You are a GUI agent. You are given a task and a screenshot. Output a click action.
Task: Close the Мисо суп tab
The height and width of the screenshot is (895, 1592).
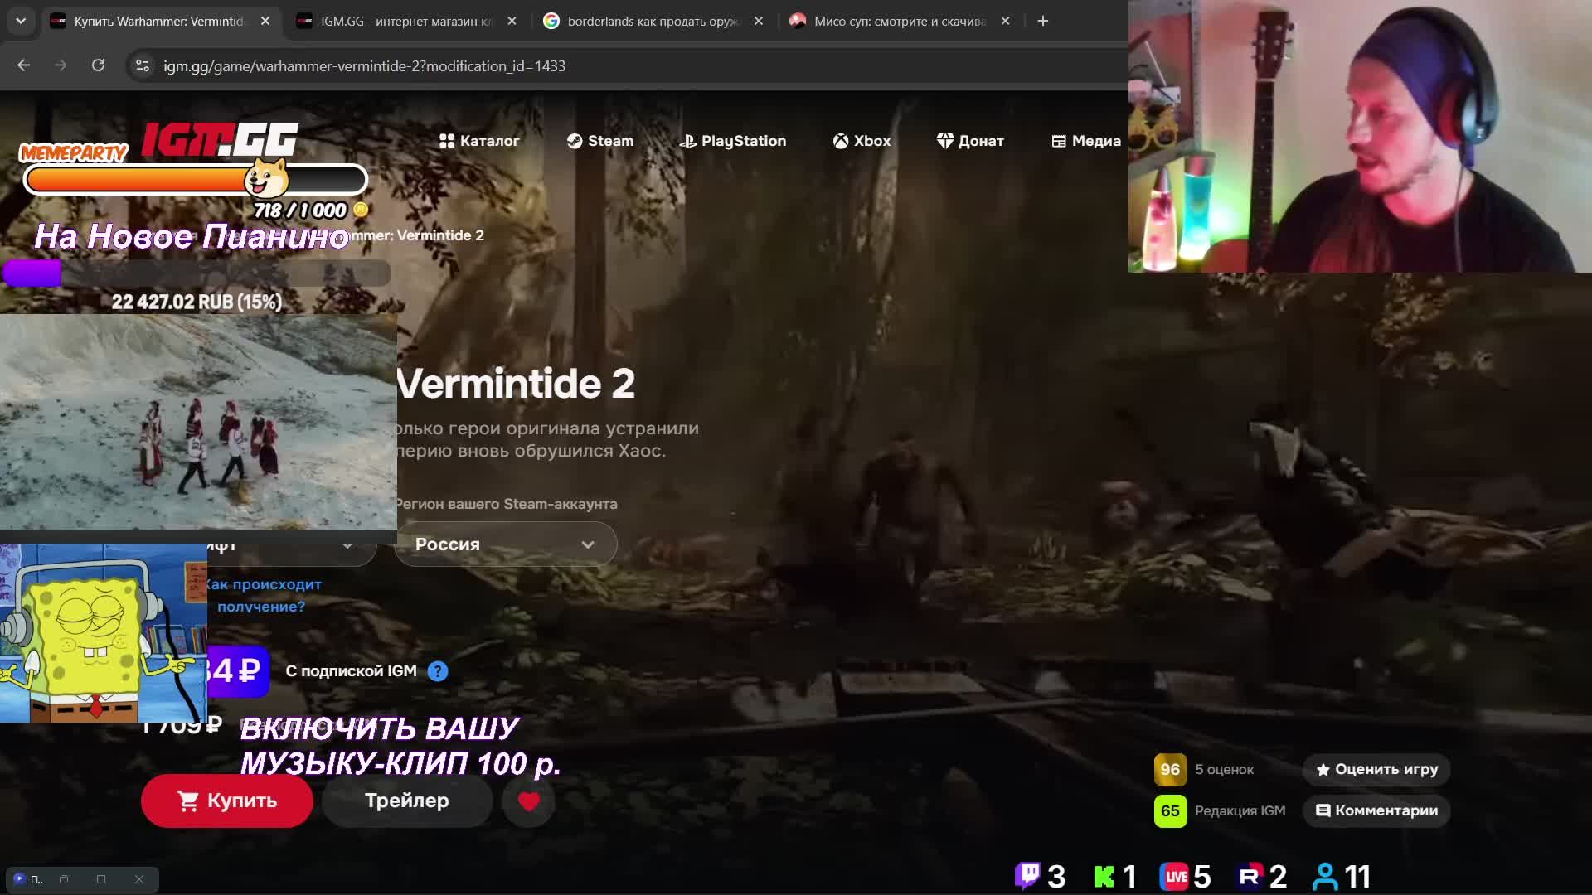tap(1005, 21)
